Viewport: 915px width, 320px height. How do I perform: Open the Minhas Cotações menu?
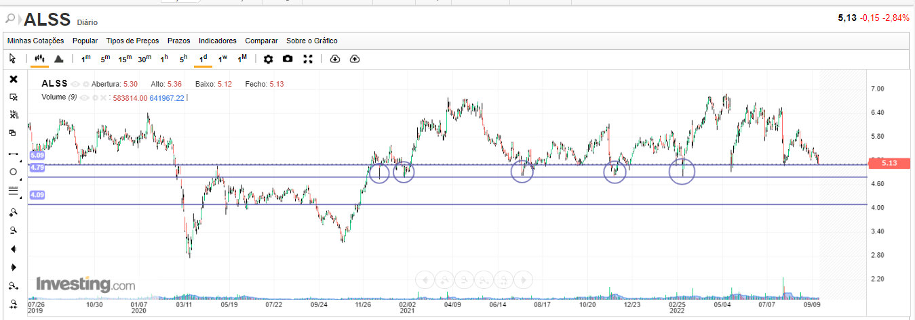point(35,41)
